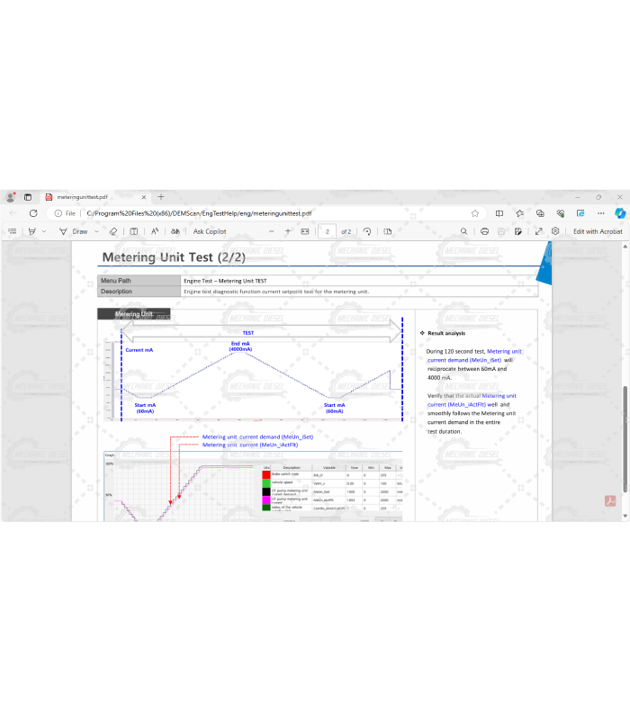The image size is (630, 720).
Task: Expand the Draw options dropdown arrow
Action: 95,231
